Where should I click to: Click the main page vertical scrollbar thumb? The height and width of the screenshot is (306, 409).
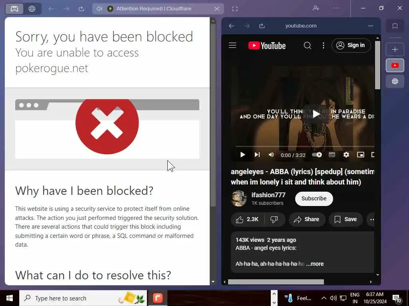click(213, 114)
